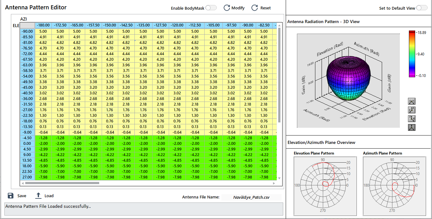This screenshot has height=219, width=432.
Task: Open the Elevation Plane Pattern polar chart
Action: (325, 185)
